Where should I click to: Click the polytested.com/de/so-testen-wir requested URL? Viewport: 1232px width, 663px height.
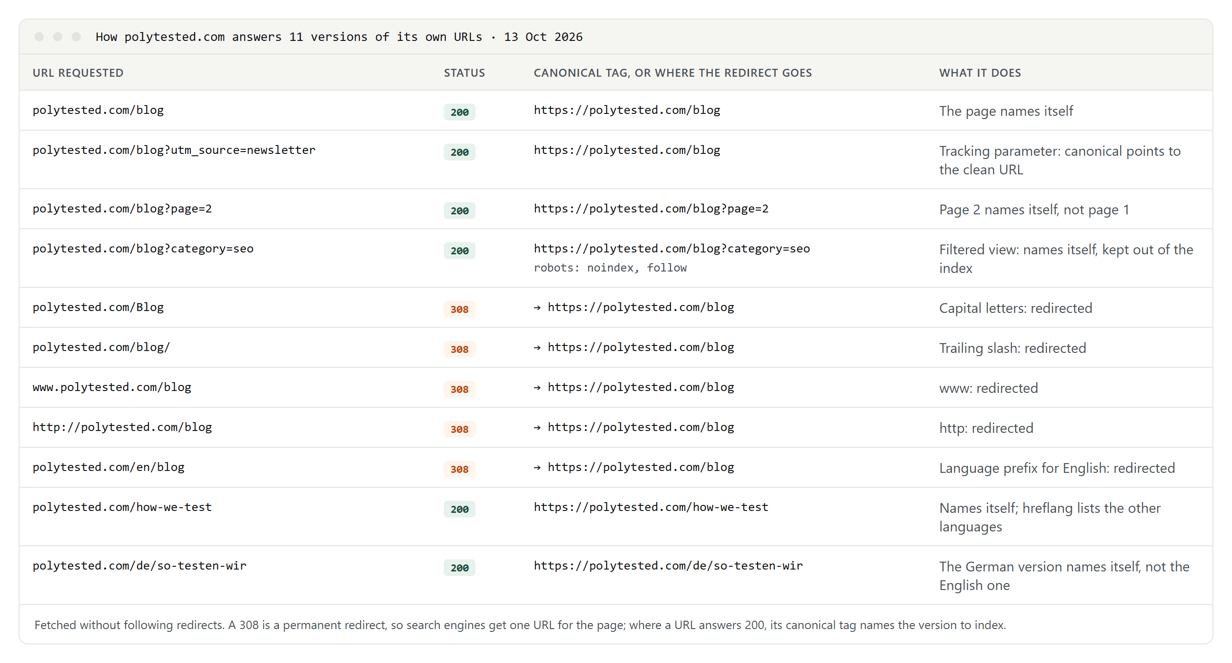140,566
